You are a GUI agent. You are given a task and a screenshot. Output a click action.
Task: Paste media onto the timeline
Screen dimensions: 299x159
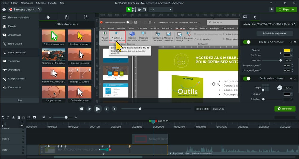coord(24,117)
